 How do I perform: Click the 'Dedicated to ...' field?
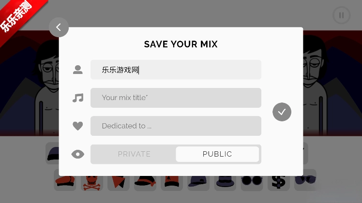(x=176, y=126)
